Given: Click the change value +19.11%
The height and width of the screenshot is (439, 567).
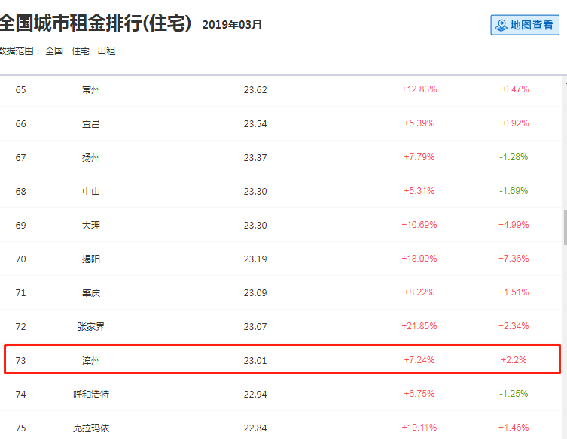Looking at the screenshot, I should [x=419, y=428].
